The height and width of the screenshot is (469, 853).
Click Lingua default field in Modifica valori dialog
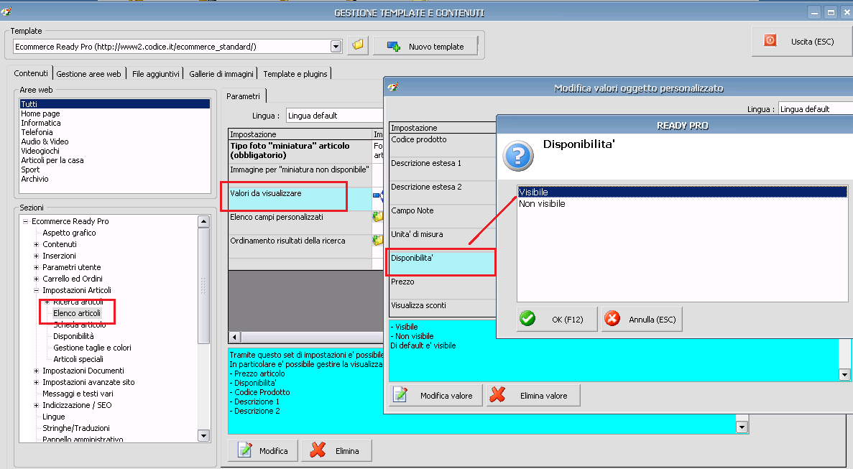(x=816, y=109)
